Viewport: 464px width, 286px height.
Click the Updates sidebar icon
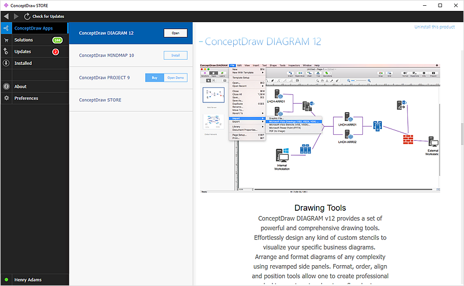pyautogui.click(x=6, y=51)
